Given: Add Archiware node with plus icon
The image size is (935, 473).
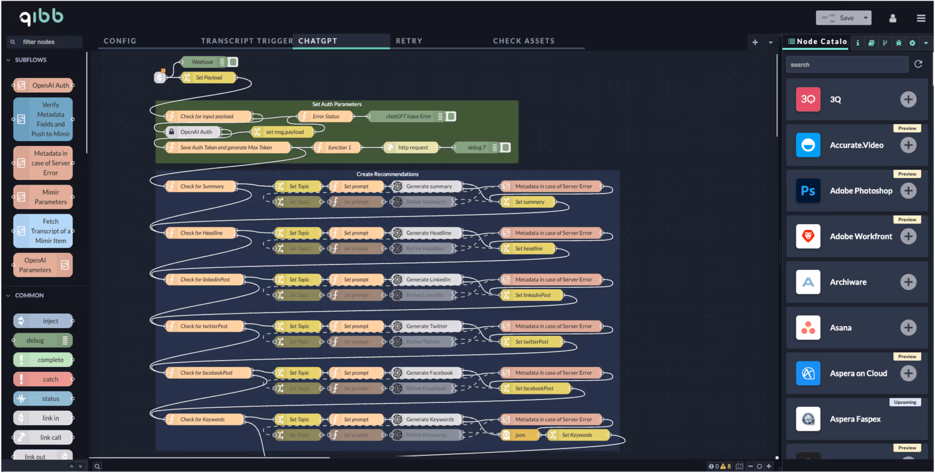Looking at the screenshot, I should point(908,282).
